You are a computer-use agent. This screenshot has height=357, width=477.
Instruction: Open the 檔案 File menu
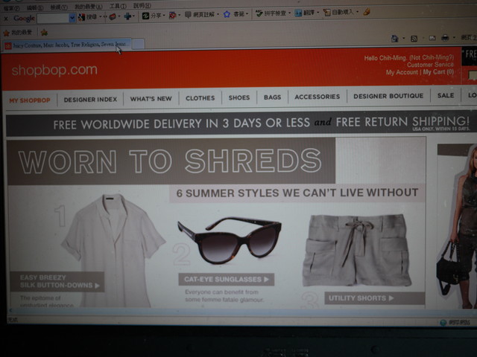(12, 8)
